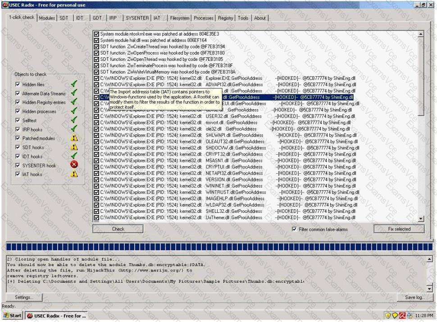Click the USEC Radix title bar icon
Screen dimensions: 437x322
[4, 4]
